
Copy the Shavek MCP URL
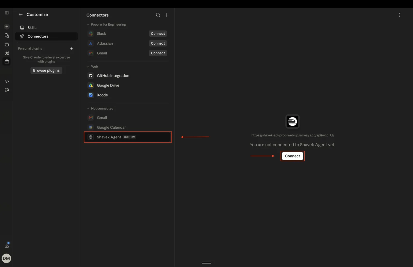(x=332, y=135)
